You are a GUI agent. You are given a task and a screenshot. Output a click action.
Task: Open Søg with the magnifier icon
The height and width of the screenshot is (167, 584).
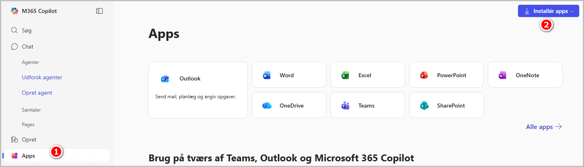(x=15, y=30)
